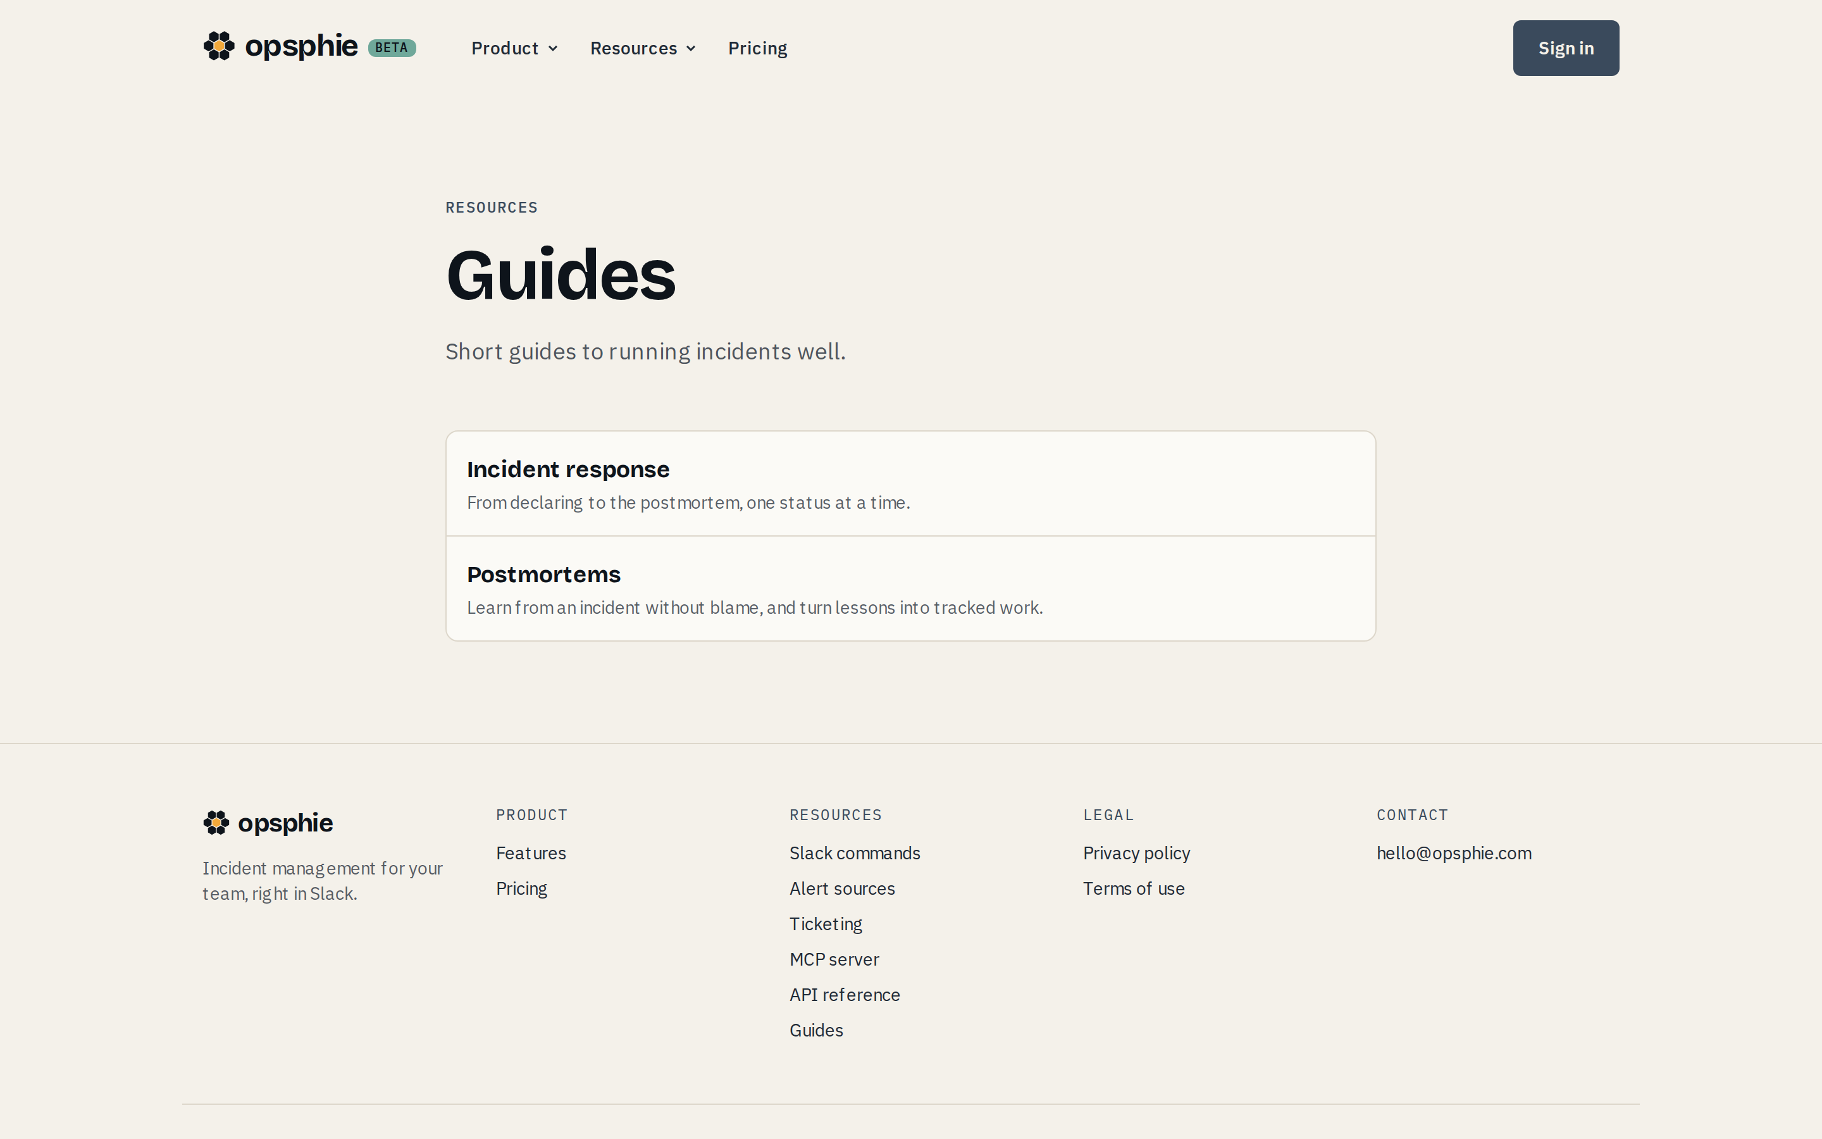Image resolution: width=1822 pixels, height=1139 pixels.
Task: Open Guides link in footer
Action: pos(816,1030)
